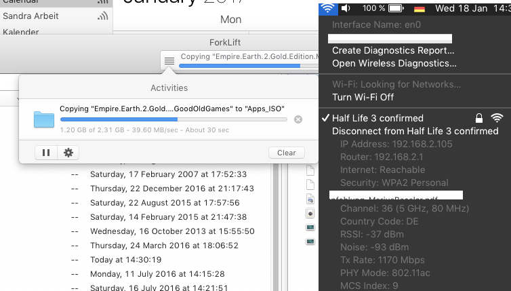
Task: Click the Clear button in Activities
Action: [x=287, y=153]
